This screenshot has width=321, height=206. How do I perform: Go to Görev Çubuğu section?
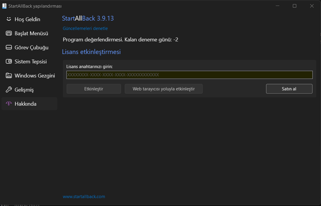(x=29, y=48)
